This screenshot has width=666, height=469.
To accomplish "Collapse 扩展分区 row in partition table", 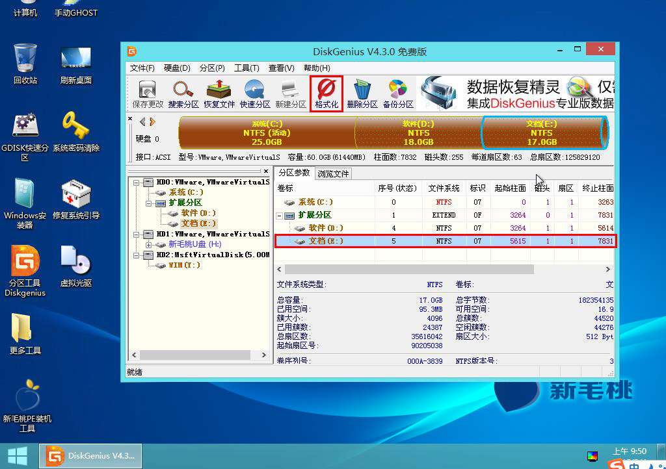I will [x=279, y=216].
